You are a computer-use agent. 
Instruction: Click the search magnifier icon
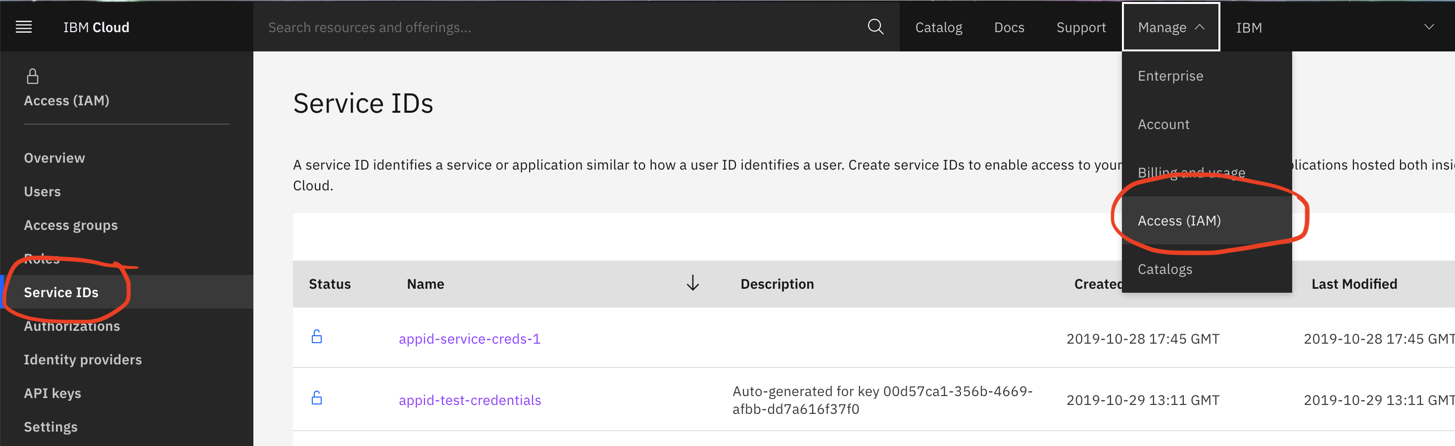point(875,27)
